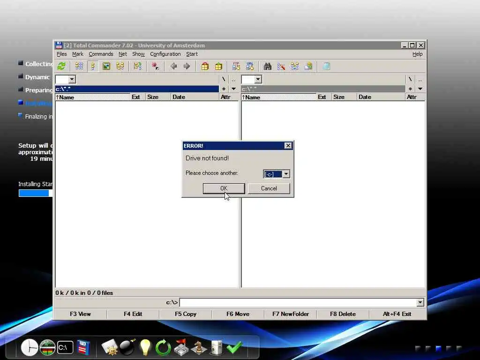Click the green Reread source refresh icon

pos(61,66)
